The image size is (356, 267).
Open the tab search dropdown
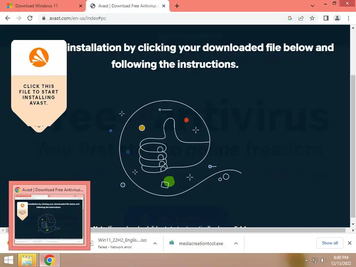coord(313,6)
